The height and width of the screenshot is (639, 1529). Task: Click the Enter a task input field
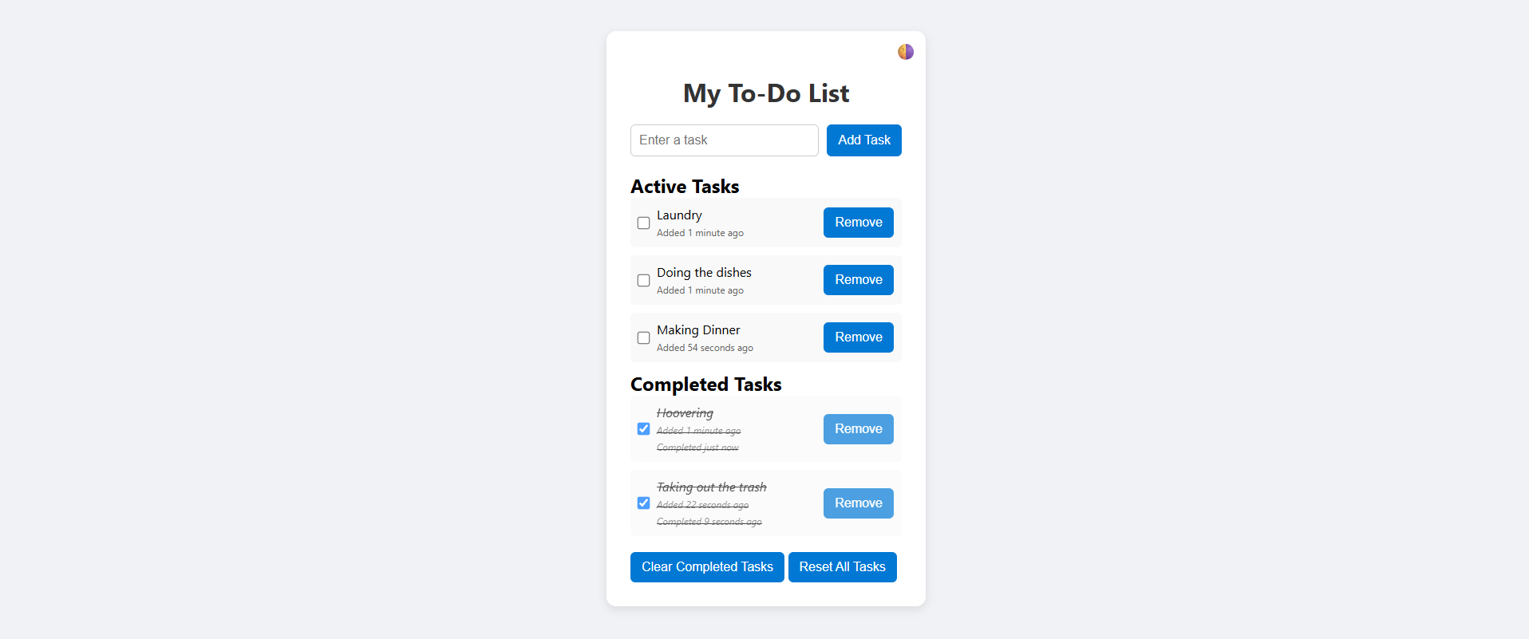coord(724,140)
